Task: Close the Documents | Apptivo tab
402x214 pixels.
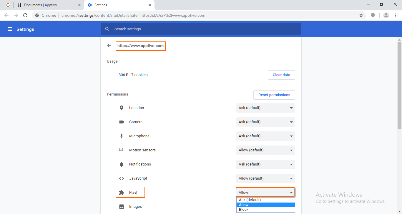Action: (79, 5)
